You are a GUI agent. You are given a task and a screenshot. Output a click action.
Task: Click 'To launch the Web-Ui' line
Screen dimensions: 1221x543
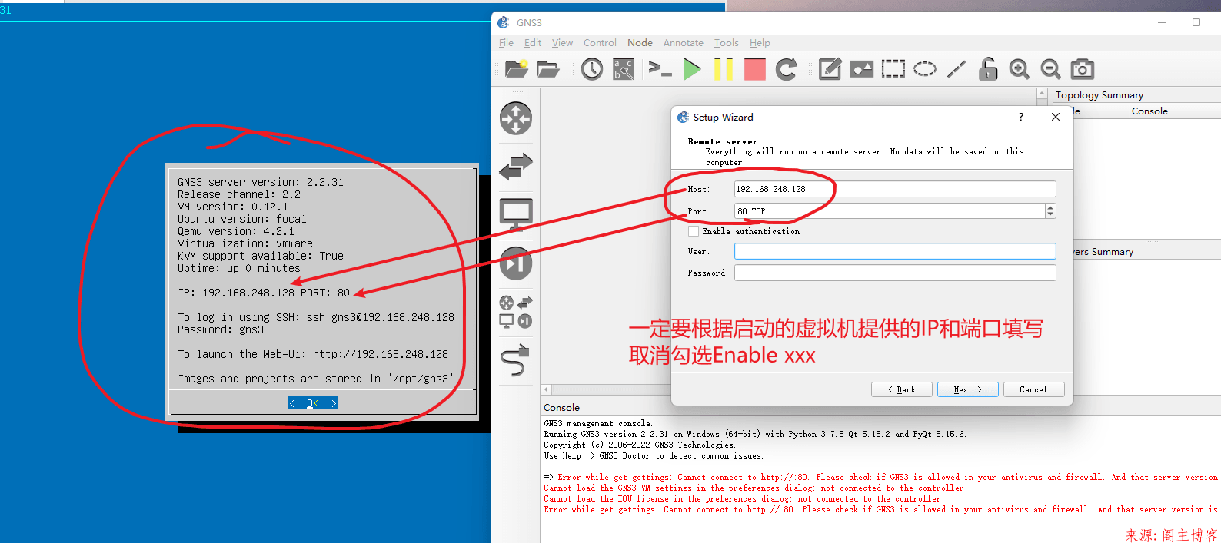(x=313, y=354)
